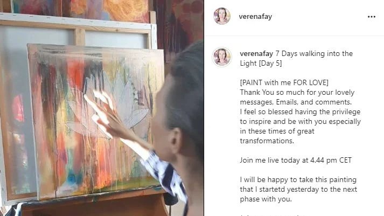Click 'Join me live today at 4.44 pm CET'
Image resolution: width=384 pixels, height=216 pixels.
point(296,160)
